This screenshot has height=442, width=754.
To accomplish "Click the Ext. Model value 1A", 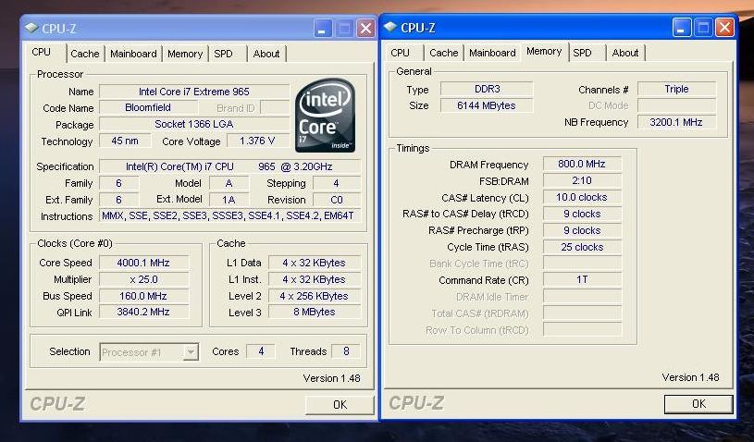I will tap(229, 200).
